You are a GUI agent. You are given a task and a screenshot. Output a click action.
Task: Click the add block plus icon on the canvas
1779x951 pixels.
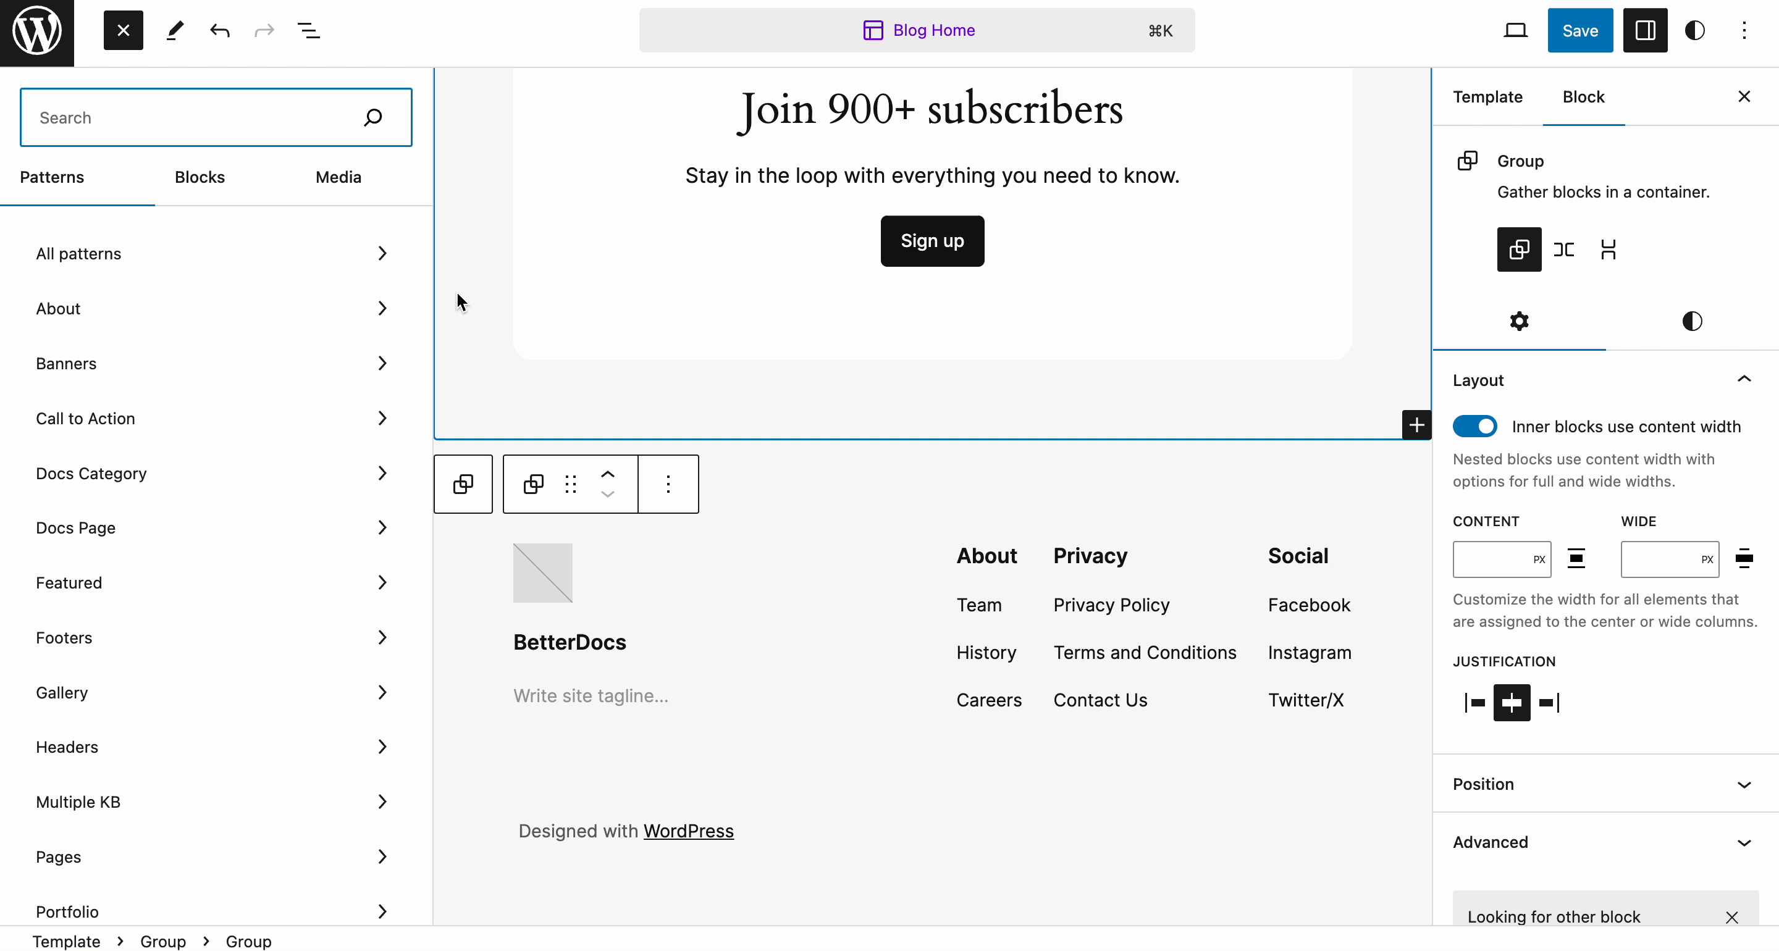tap(1417, 425)
